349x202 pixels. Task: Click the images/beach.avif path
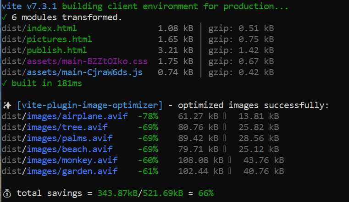(x=69, y=149)
